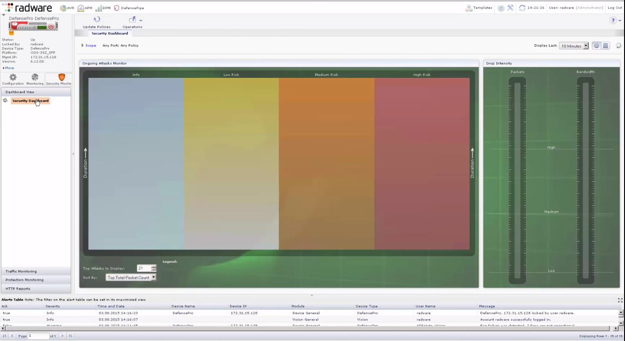Sort alerts by Device Name header
This screenshot has width=625, height=341.
[200, 306]
